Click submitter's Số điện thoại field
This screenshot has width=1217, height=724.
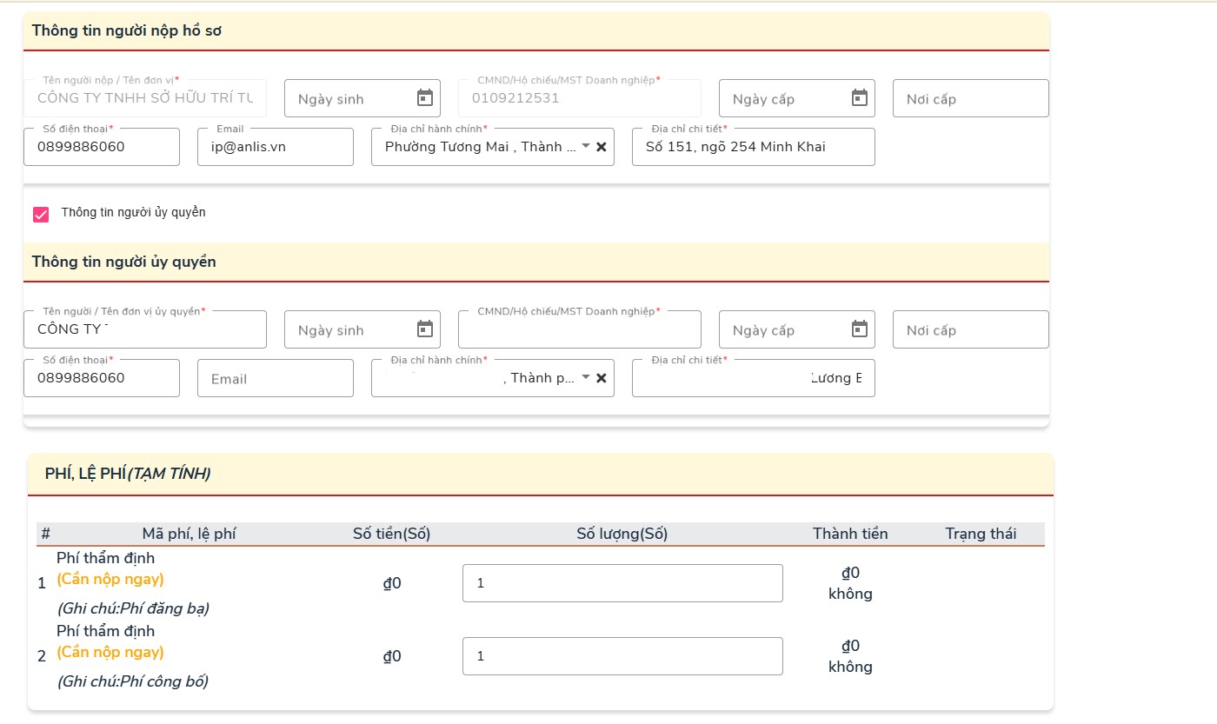[x=101, y=147]
